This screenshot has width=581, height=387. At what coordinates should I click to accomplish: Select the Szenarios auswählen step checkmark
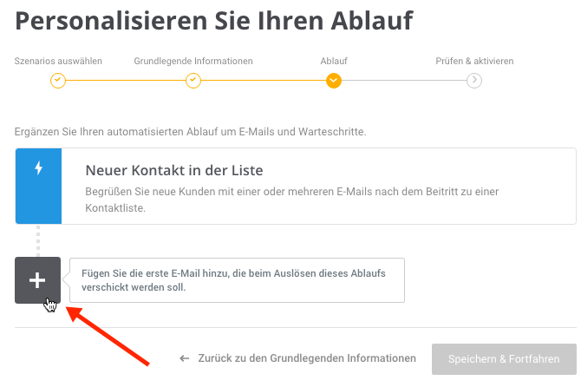tap(58, 81)
